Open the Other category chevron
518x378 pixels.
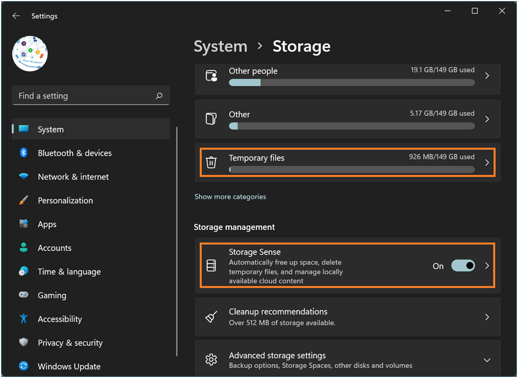click(x=487, y=119)
